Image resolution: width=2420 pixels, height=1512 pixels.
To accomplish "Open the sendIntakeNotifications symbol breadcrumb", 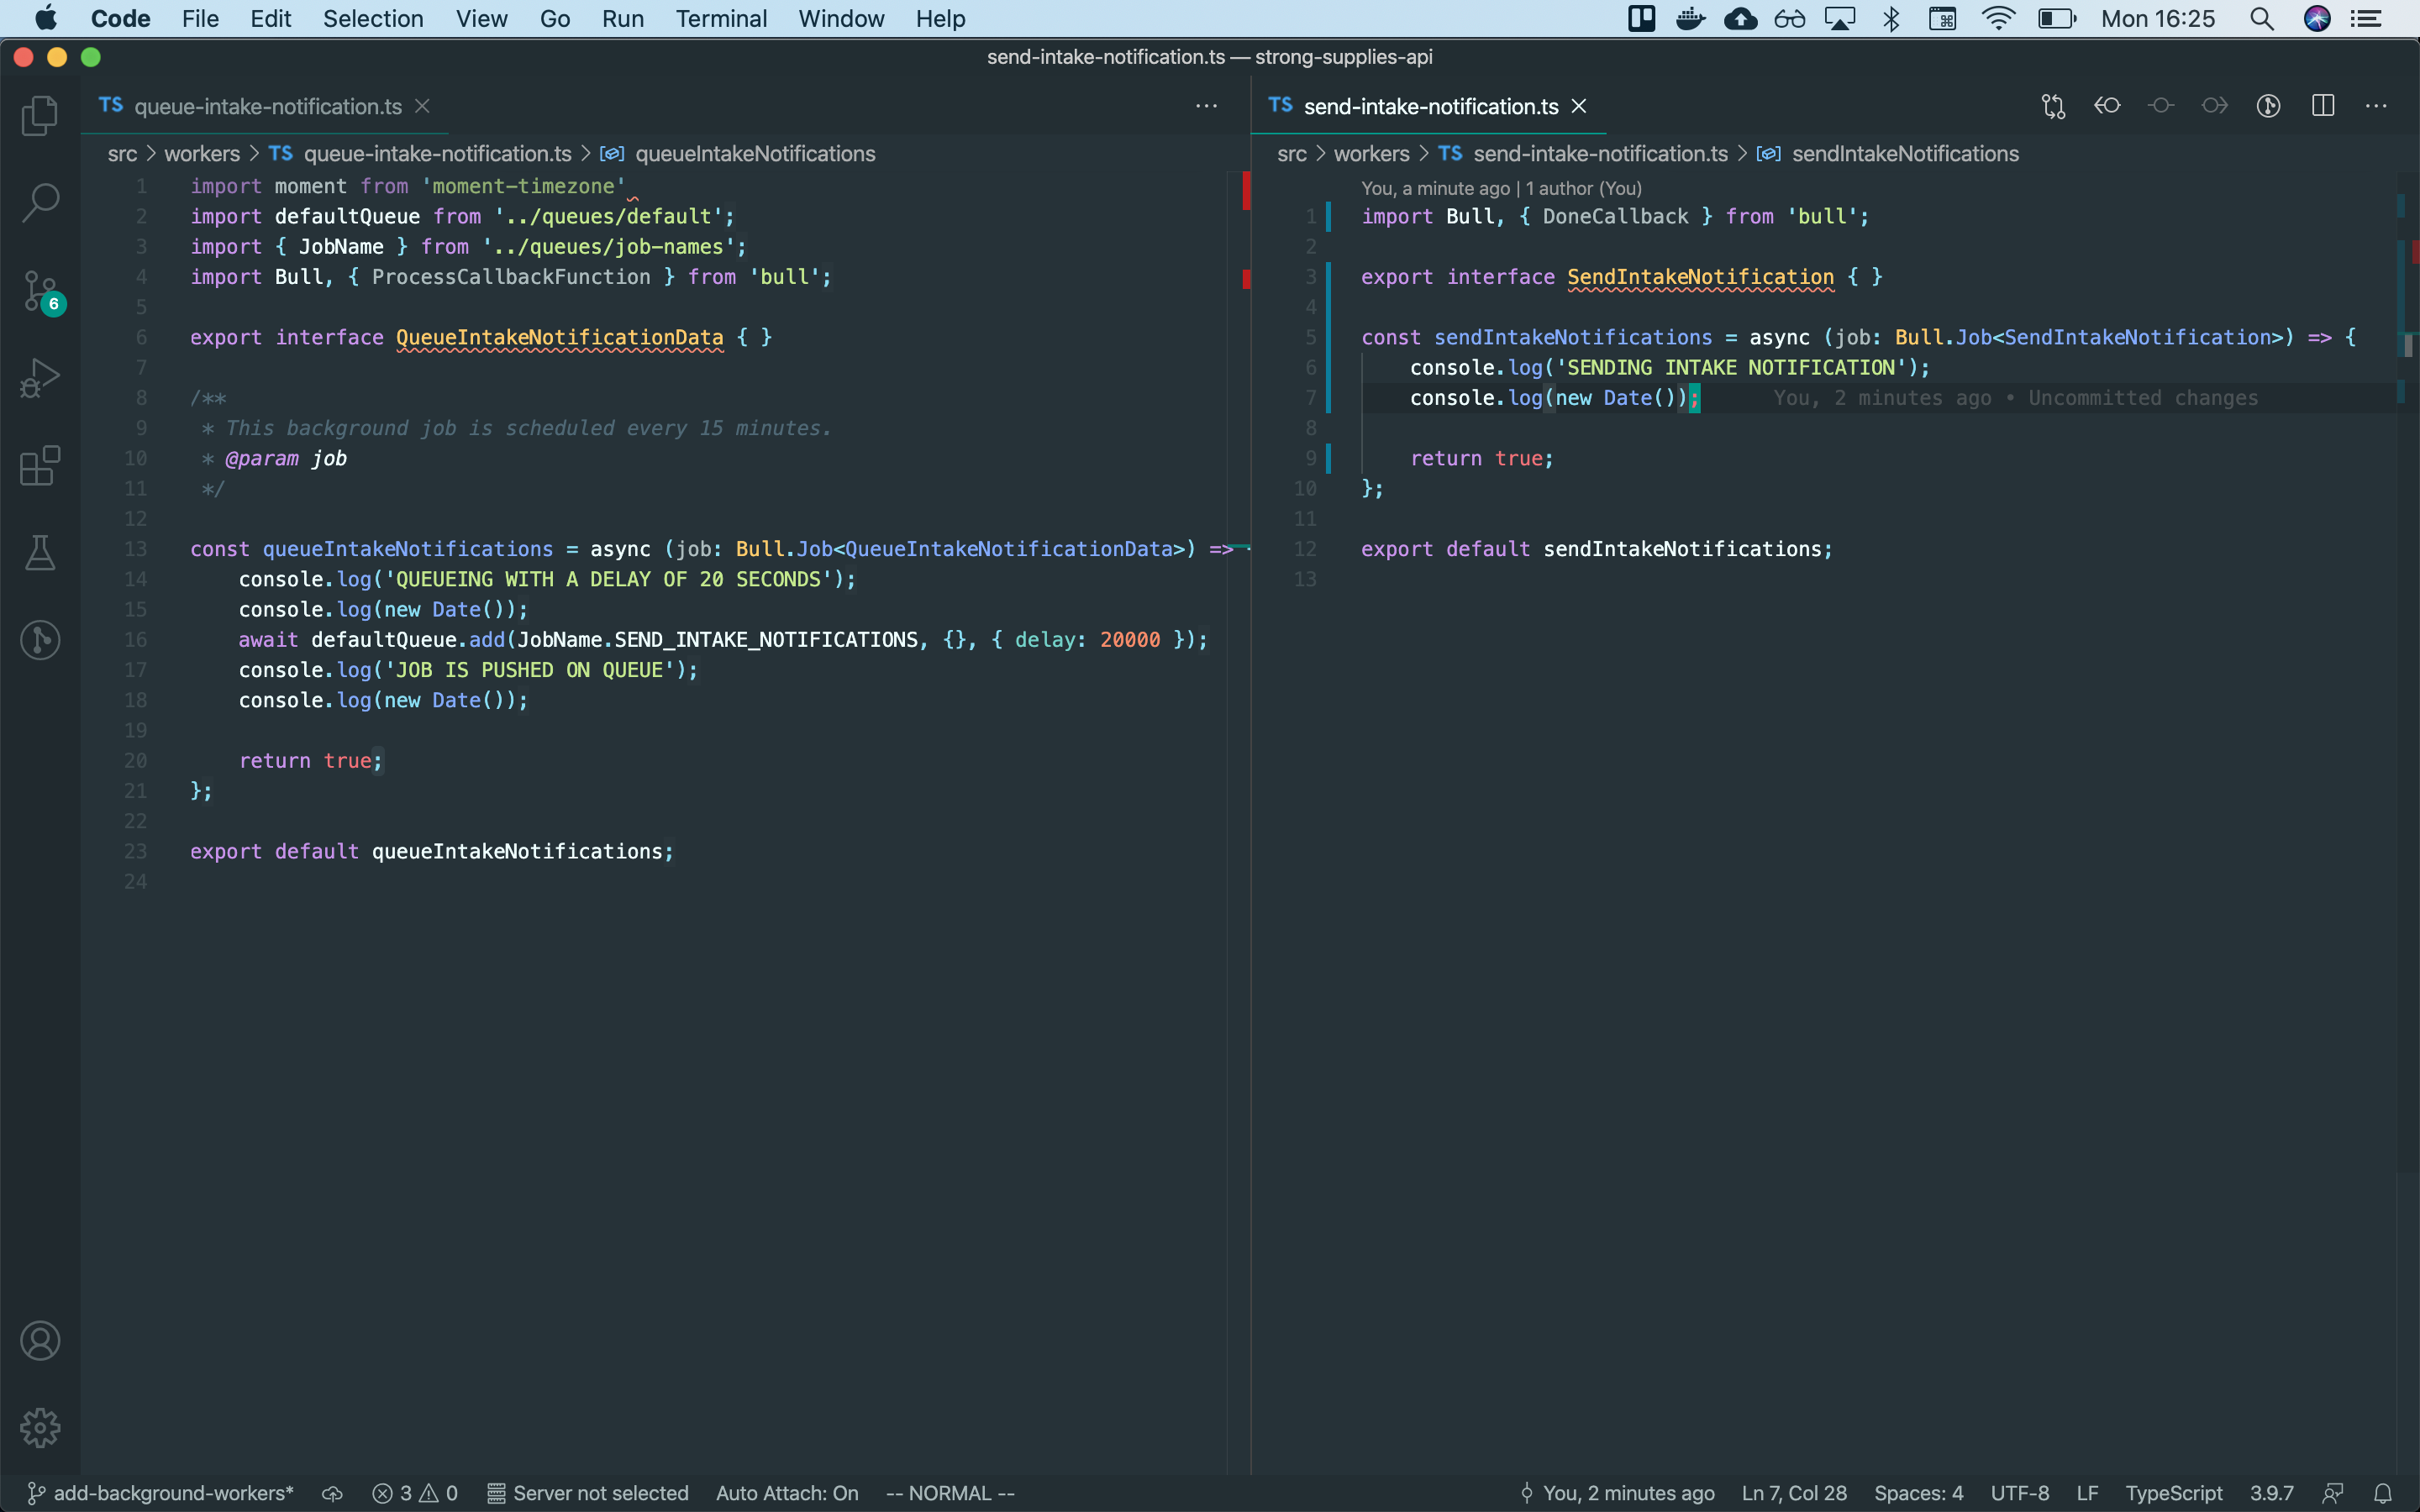I will click(x=1905, y=154).
